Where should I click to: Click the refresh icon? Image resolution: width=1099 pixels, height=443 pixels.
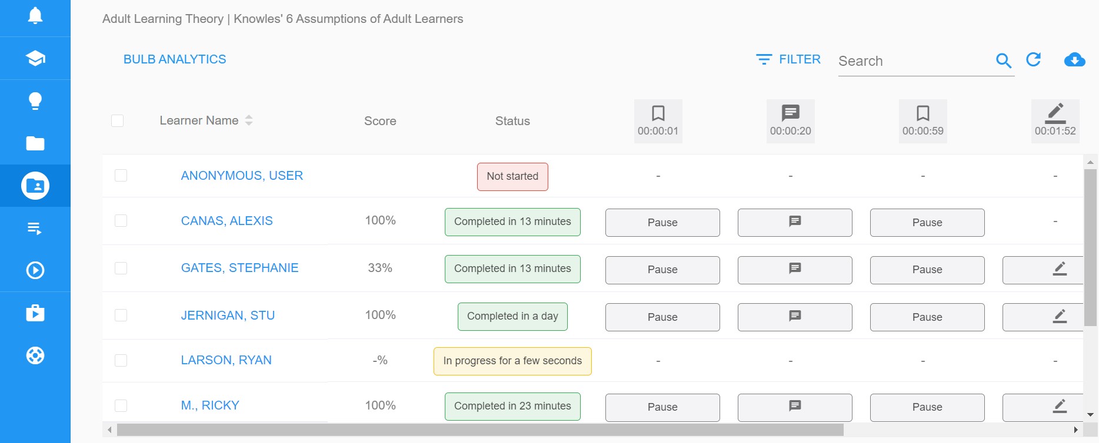[1034, 59]
